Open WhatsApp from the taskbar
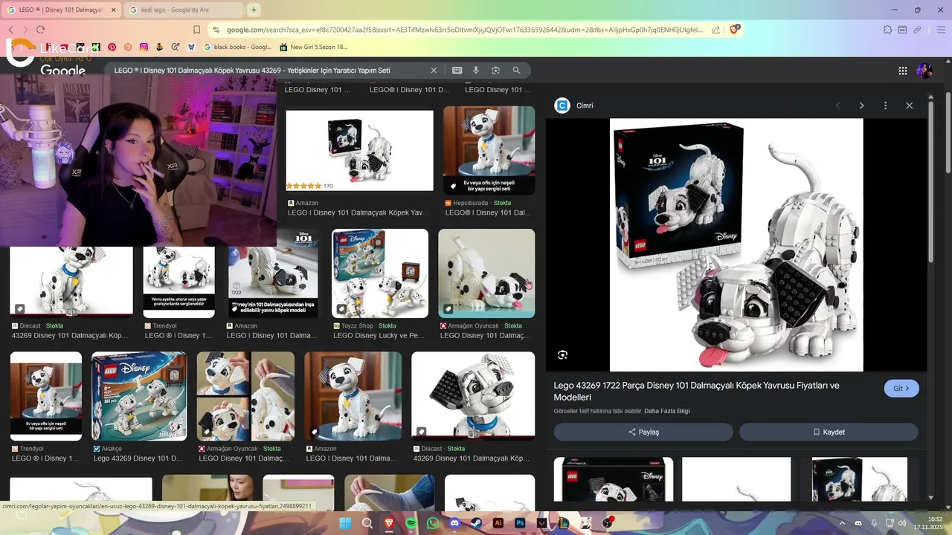The height and width of the screenshot is (535, 952). click(433, 523)
